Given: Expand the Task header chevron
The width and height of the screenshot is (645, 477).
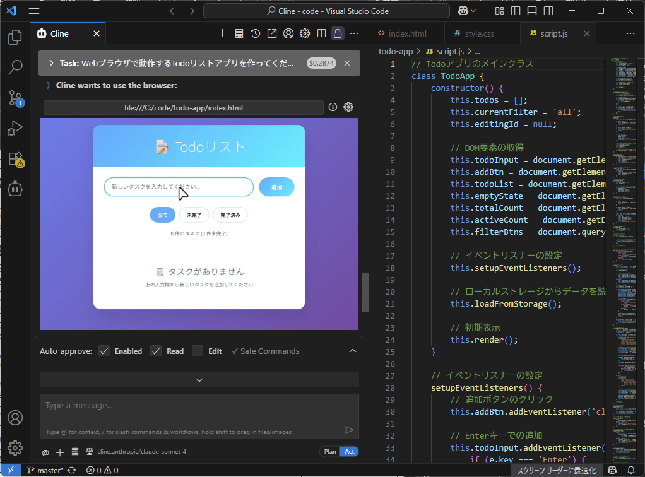Looking at the screenshot, I should tap(51, 63).
